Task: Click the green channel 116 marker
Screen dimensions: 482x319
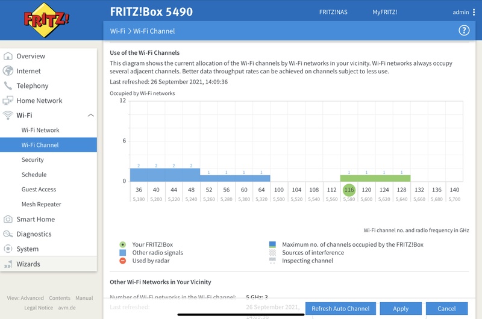Action: [349, 190]
